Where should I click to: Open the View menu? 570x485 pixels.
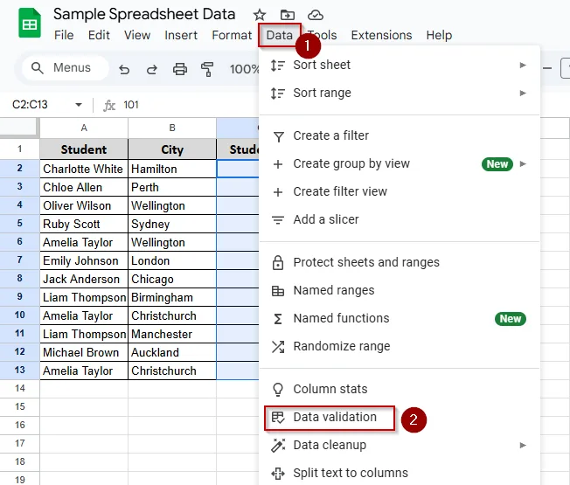[137, 35]
